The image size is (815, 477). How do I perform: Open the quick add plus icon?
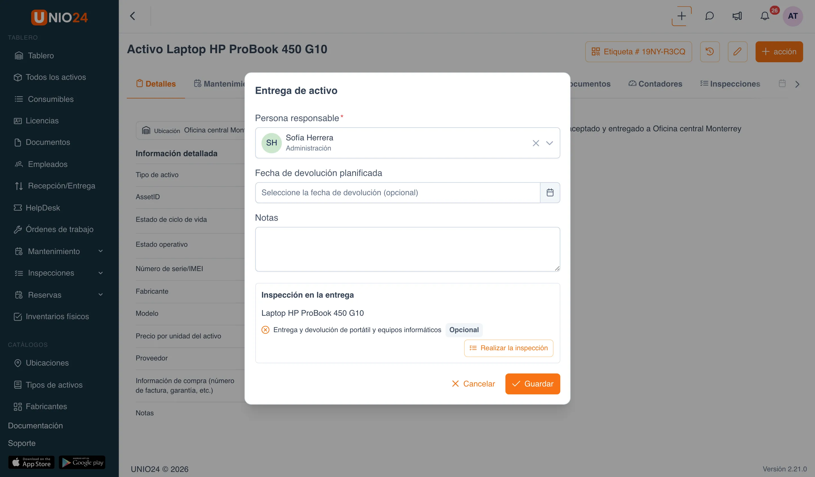(682, 16)
